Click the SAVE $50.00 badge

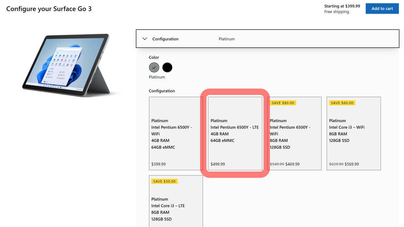point(164,181)
